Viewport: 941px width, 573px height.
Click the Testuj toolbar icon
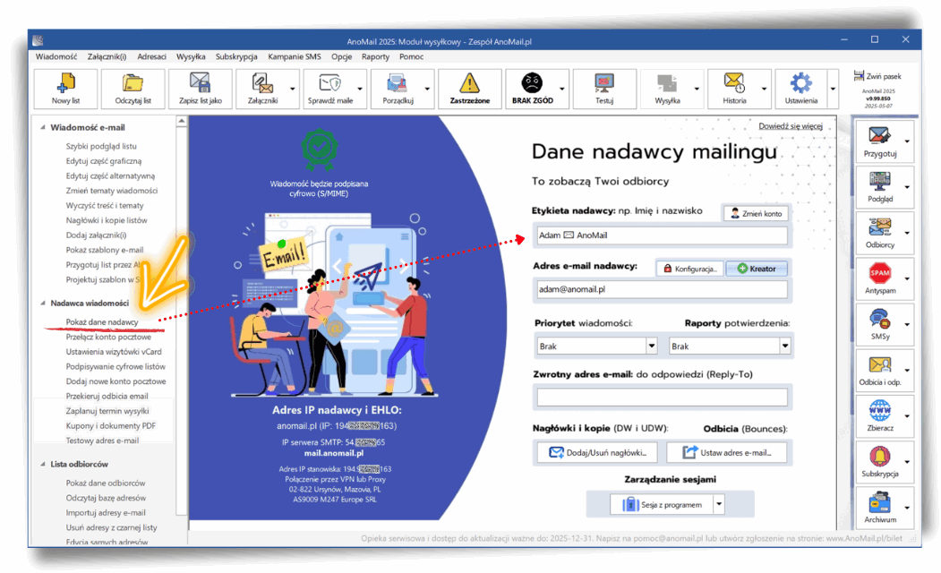pyautogui.click(x=604, y=89)
